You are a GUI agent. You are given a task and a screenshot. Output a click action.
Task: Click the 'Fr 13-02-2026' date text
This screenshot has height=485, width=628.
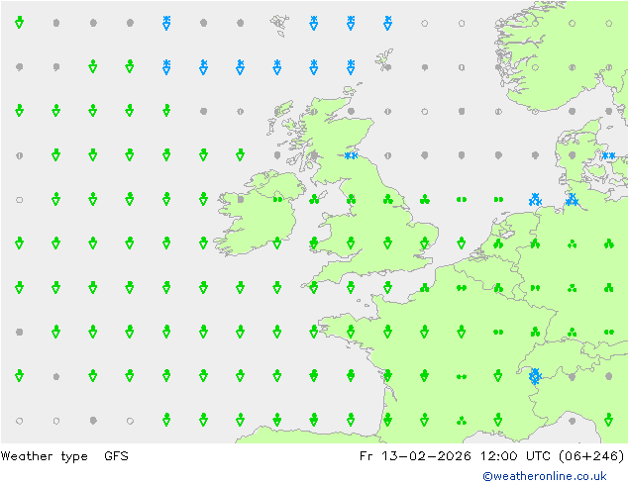[x=415, y=455]
